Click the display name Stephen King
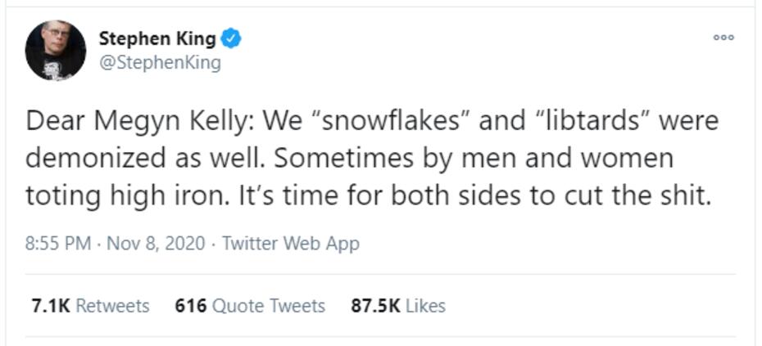This screenshot has width=762, height=346. (157, 38)
